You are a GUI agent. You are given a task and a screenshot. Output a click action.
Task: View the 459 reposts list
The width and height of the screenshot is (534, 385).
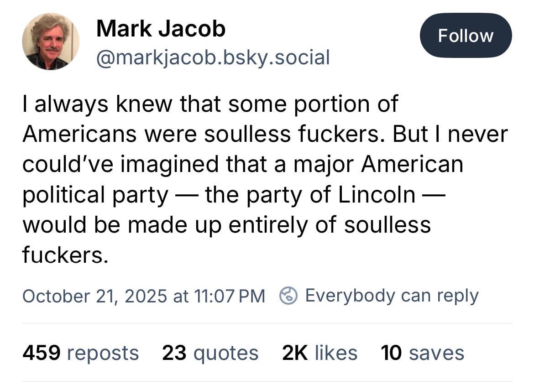(80, 353)
